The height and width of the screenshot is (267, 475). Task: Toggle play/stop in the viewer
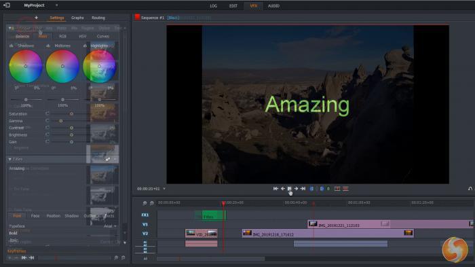[x=289, y=189]
